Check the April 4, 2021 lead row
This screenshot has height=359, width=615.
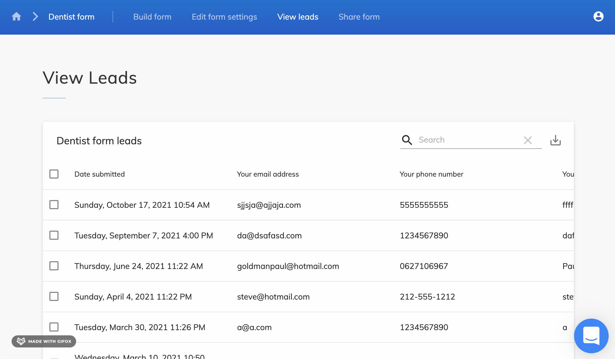(x=54, y=296)
